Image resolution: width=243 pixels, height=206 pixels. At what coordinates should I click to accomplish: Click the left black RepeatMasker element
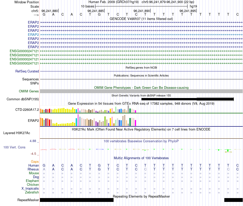click(x=77, y=200)
